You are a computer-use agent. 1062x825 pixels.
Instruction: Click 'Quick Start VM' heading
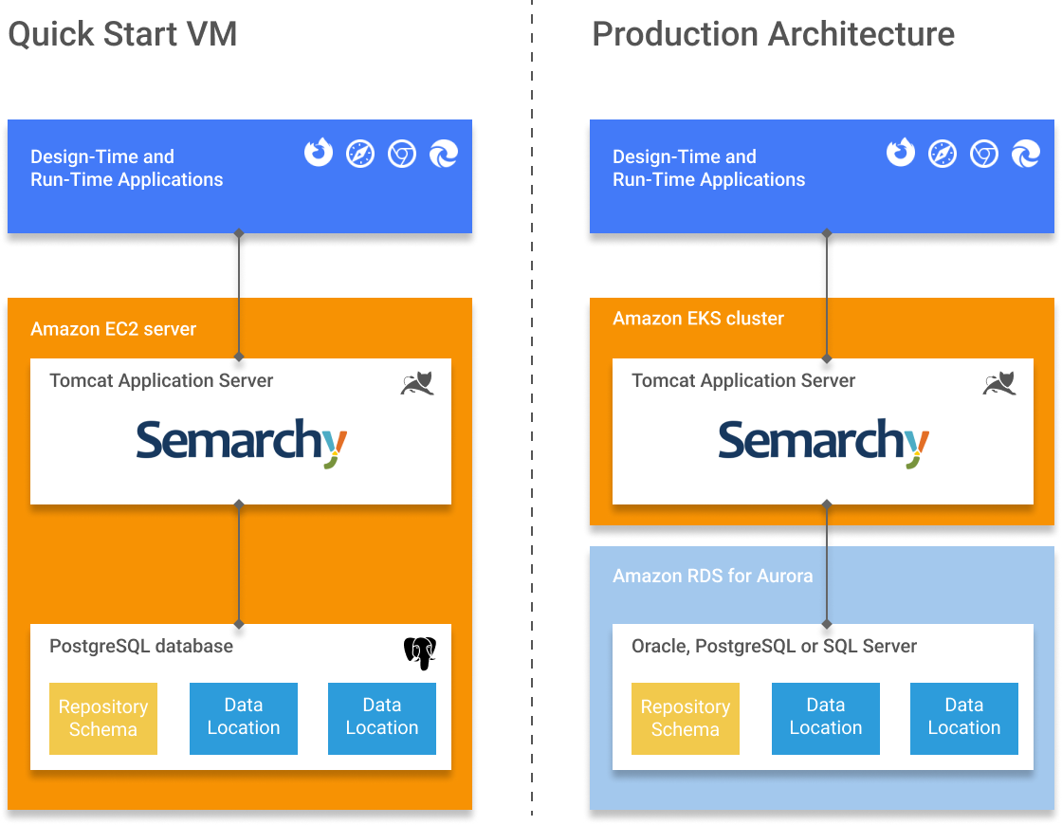[x=122, y=34]
